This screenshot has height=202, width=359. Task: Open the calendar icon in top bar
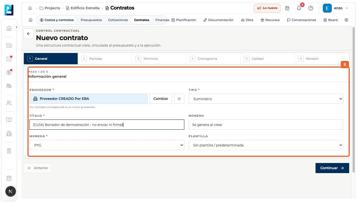pyautogui.click(x=287, y=8)
